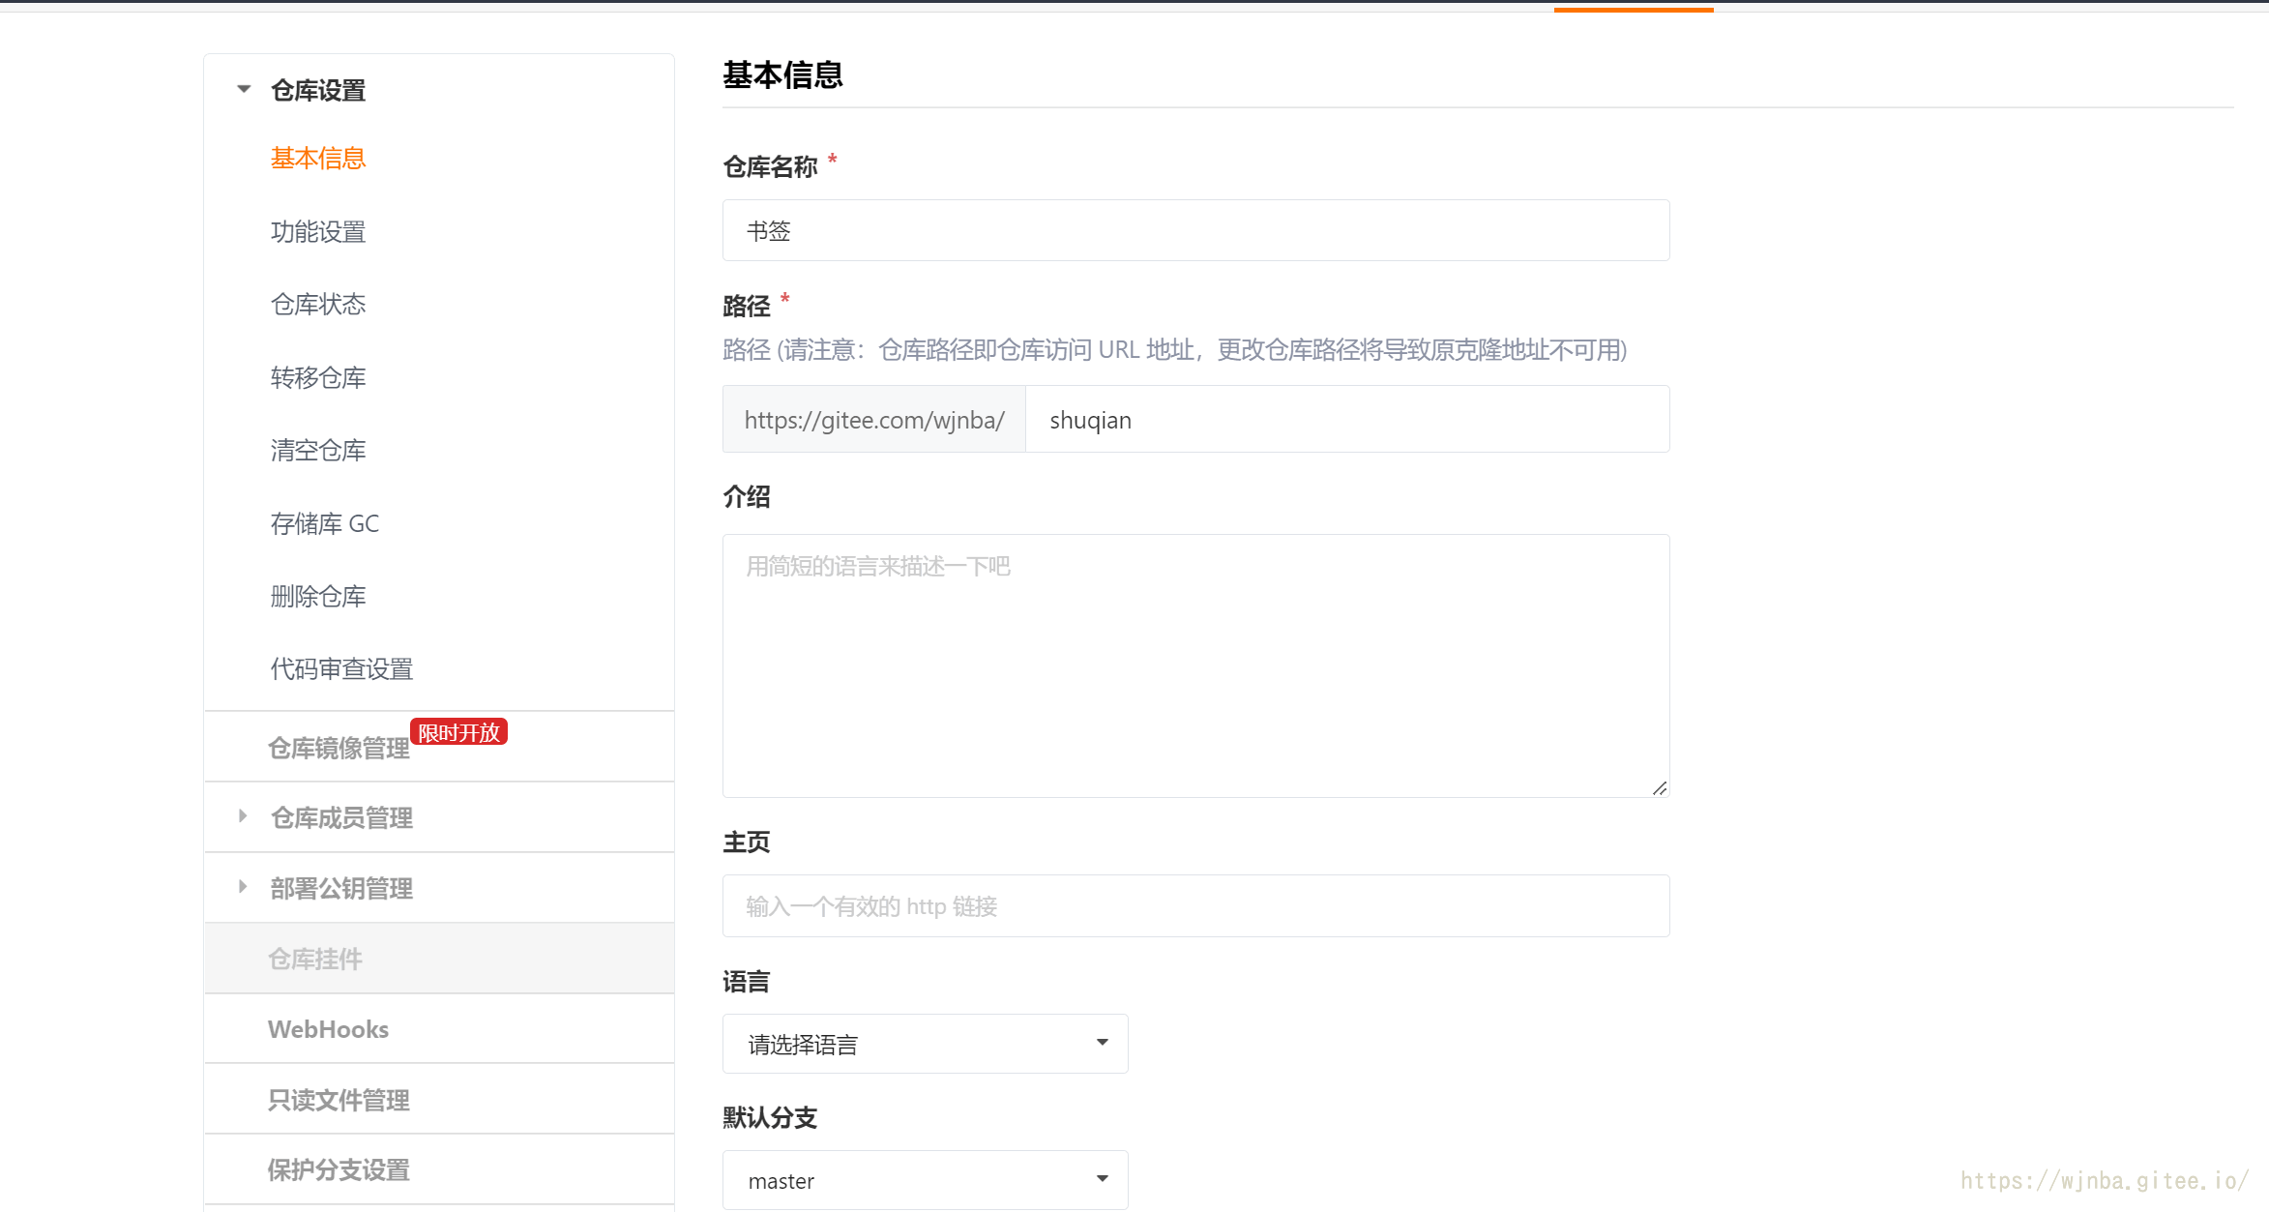Open 代码审查设置
Image resolution: width=2269 pixels, height=1212 pixels.
tap(341, 668)
